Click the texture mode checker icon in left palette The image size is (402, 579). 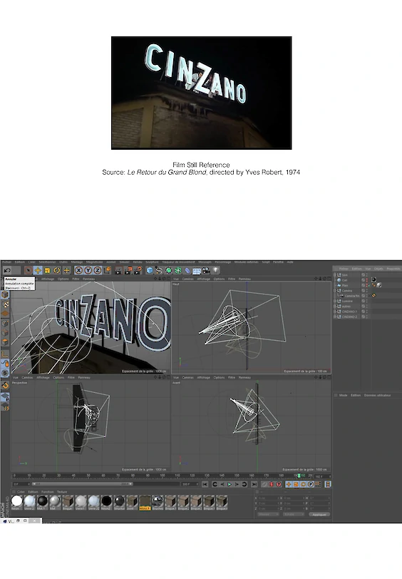pyautogui.click(x=5, y=304)
